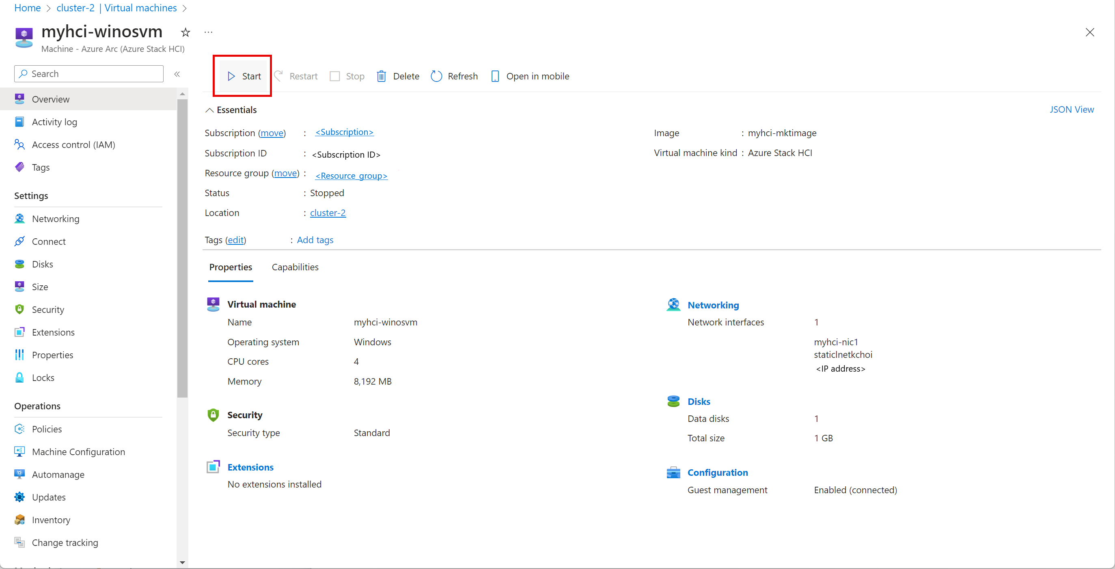The image size is (1115, 569).
Task: Select the Properties tab in main panel
Action: coord(230,266)
